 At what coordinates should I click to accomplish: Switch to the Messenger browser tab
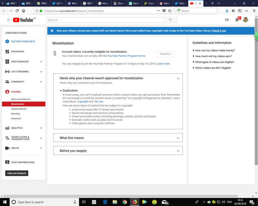tap(73, 3)
